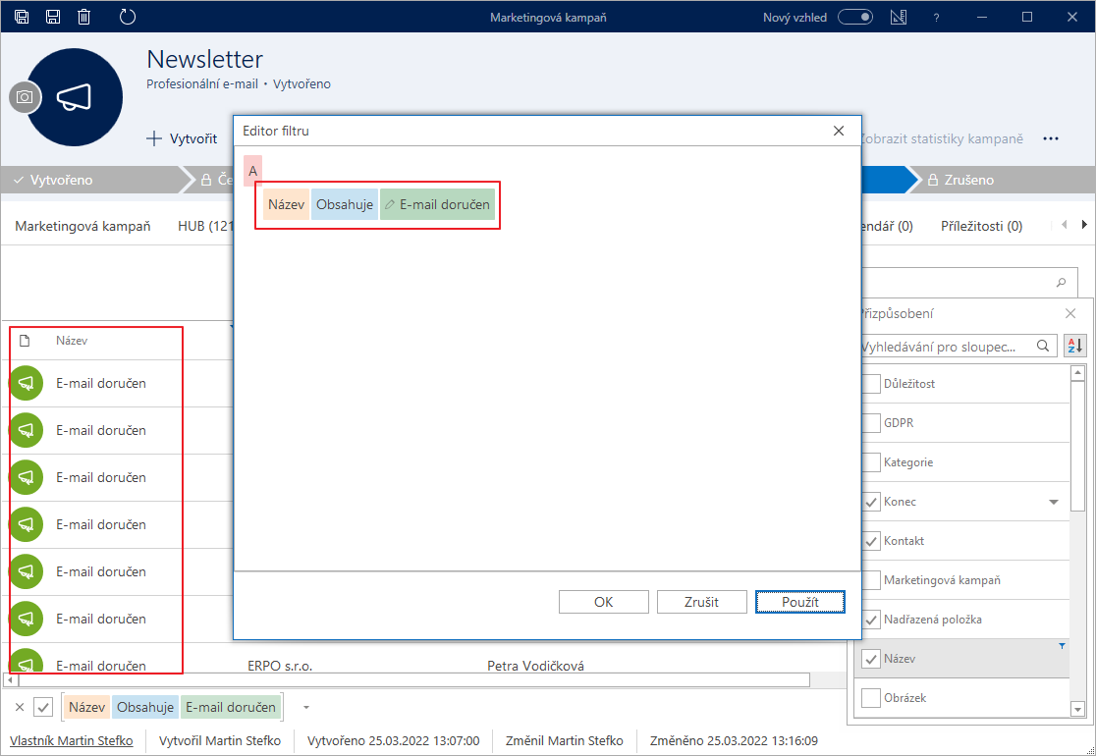The height and width of the screenshot is (756, 1096).
Task: Open the Marketingová kampaň tab
Action: tap(82, 226)
